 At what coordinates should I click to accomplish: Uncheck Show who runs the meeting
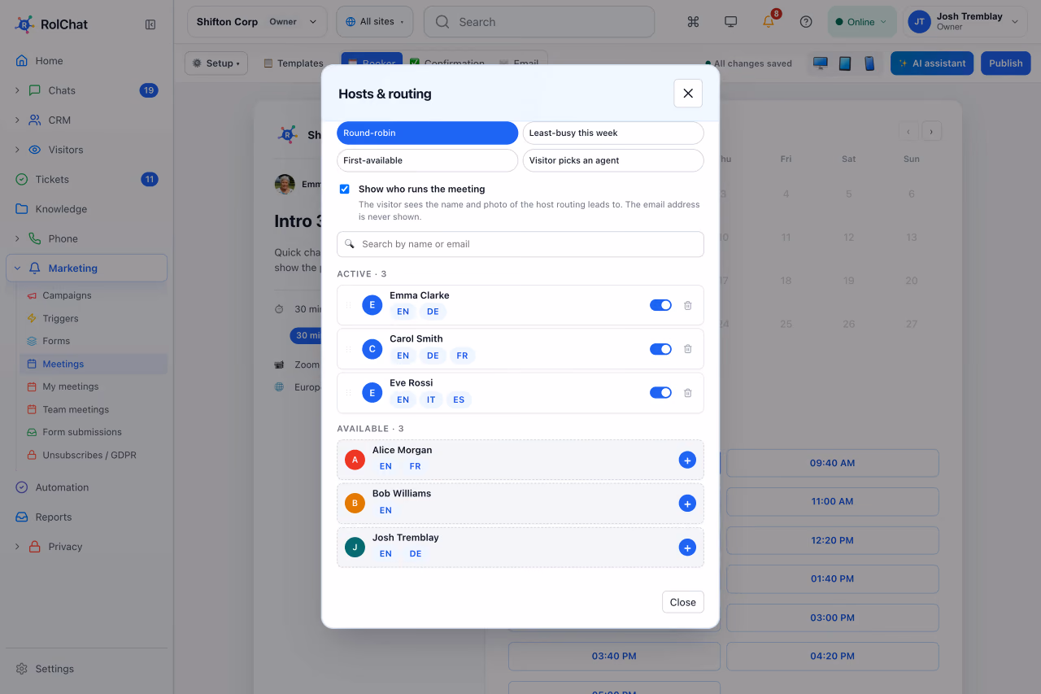pos(345,189)
